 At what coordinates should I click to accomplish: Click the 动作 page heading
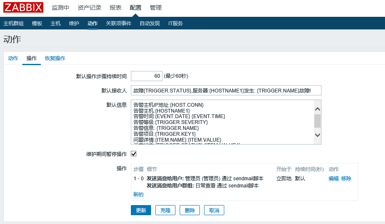coord(12,39)
